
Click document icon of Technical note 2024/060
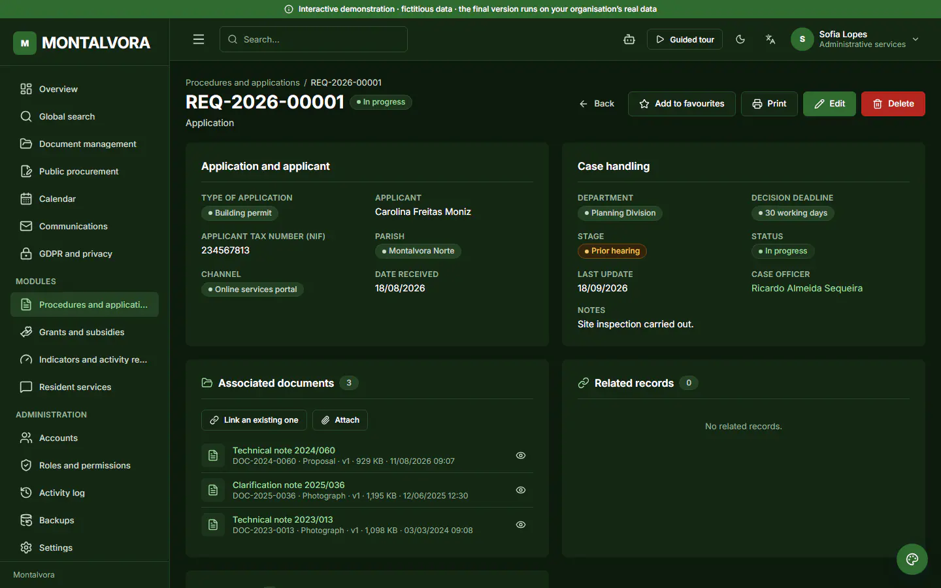point(213,455)
